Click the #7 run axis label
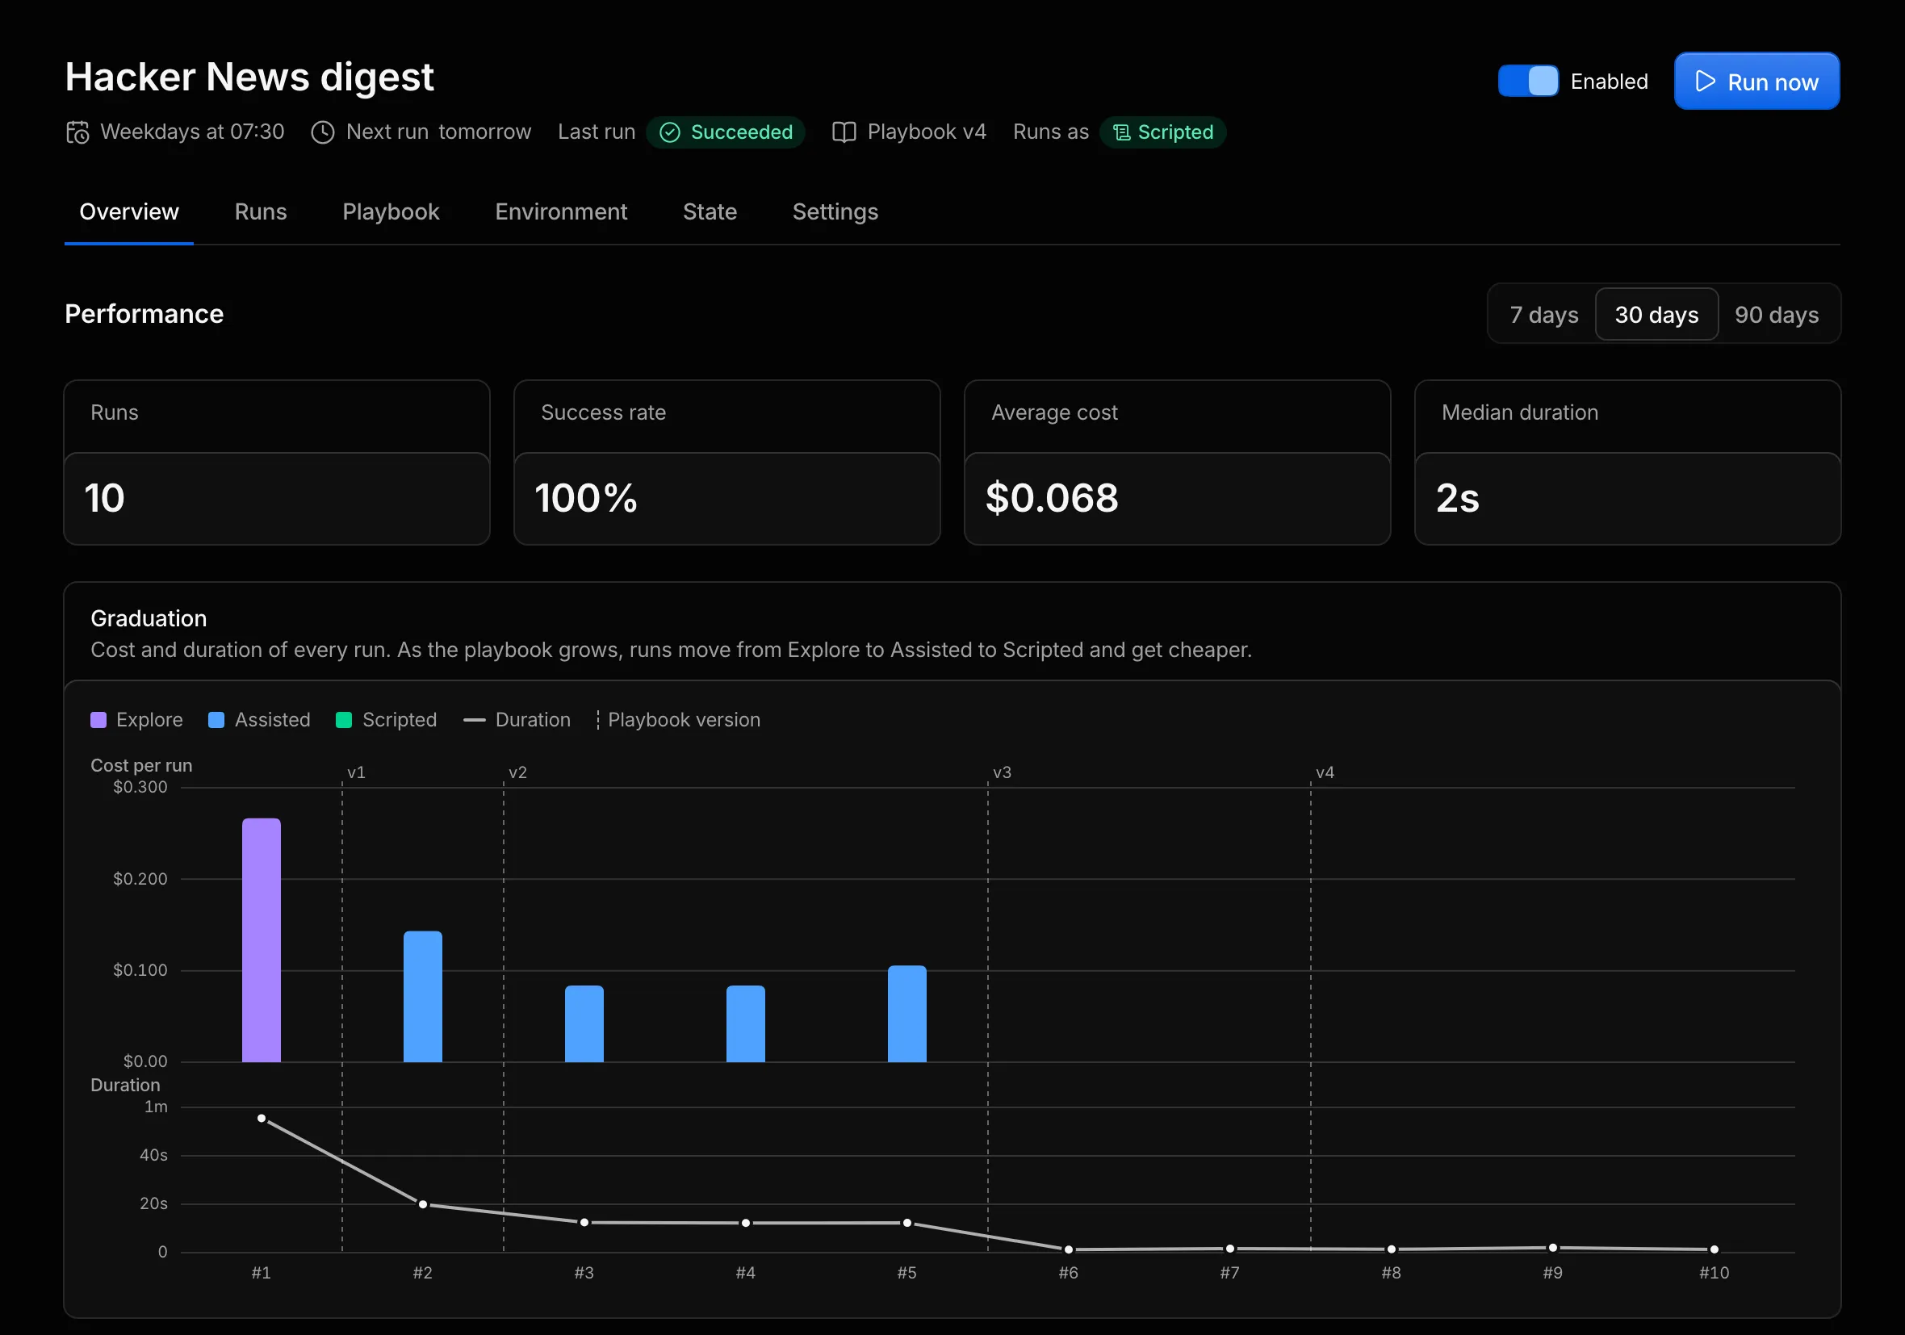Image resolution: width=1905 pixels, height=1335 pixels. pos(1229,1273)
